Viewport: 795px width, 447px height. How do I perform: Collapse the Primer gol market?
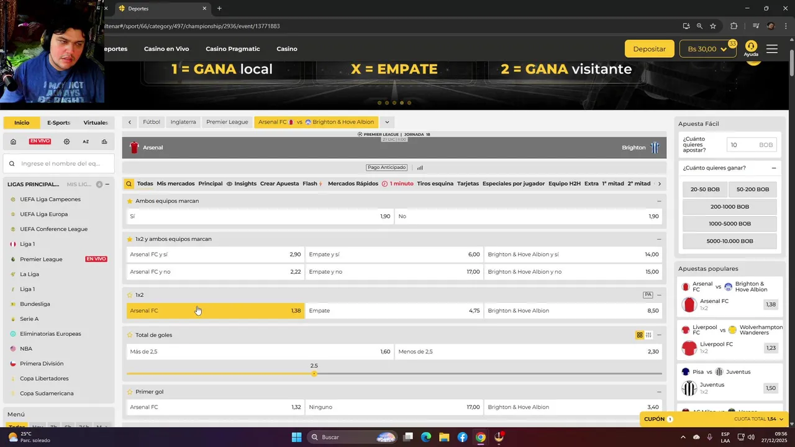click(x=659, y=392)
